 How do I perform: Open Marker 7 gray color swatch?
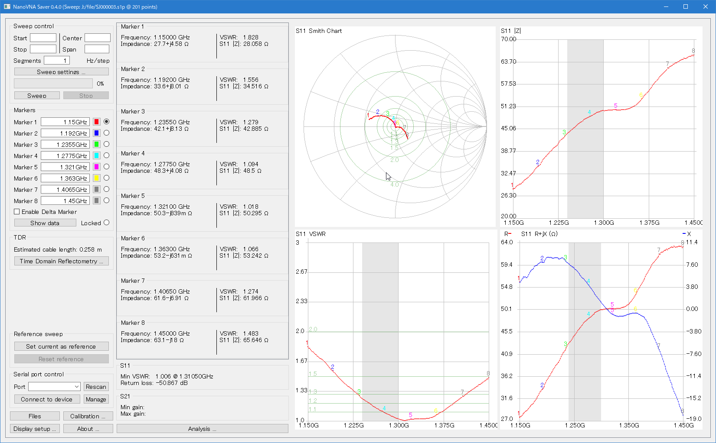pos(97,189)
